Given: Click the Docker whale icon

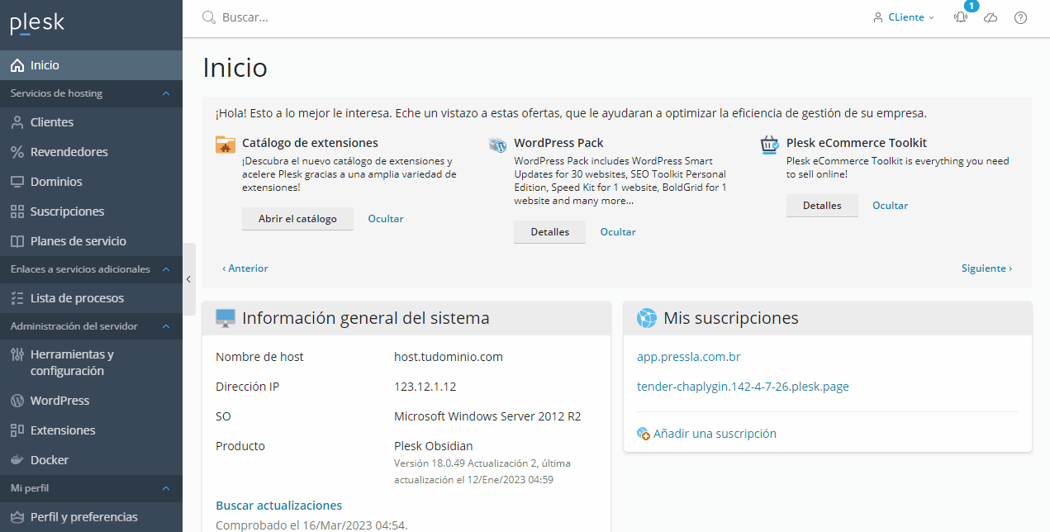Looking at the screenshot, I should 17,460.
